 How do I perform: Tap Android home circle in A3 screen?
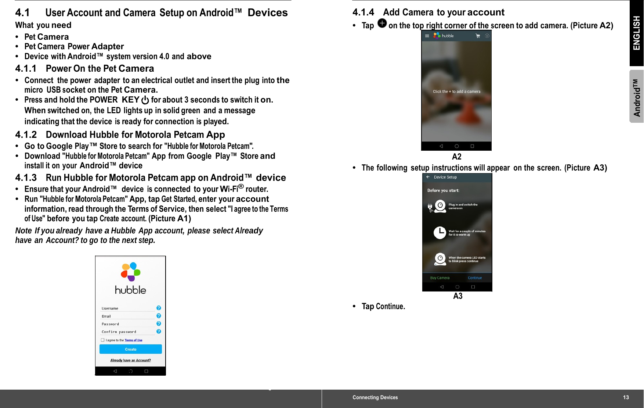[x=457, y=287]
